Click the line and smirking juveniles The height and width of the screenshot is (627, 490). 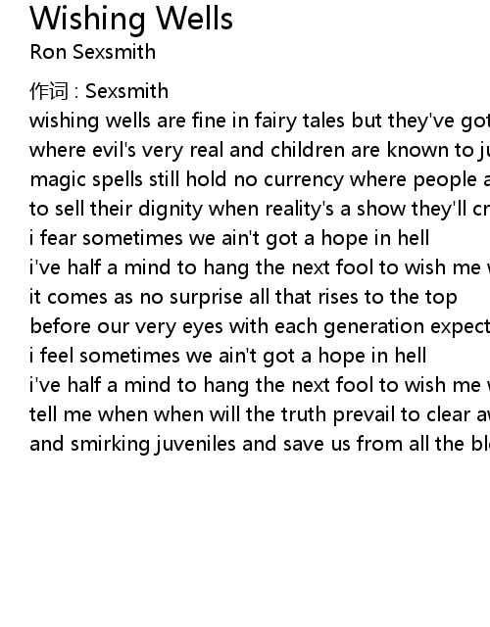[x=260, y=444]
